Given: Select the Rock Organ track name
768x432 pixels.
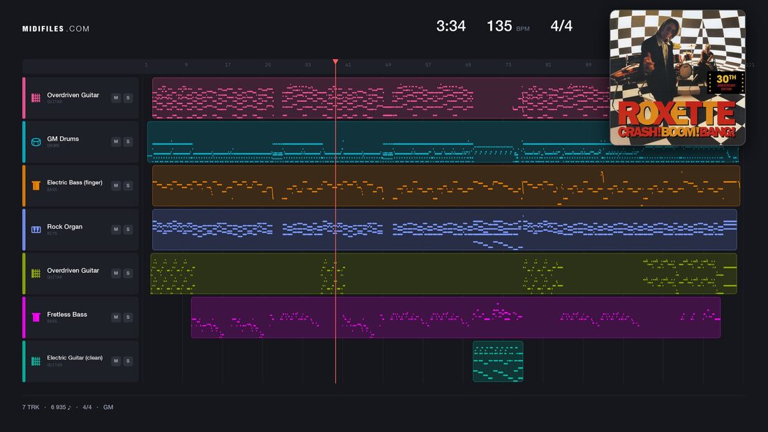Looking at the screenshot, I should tap(65, 227).
